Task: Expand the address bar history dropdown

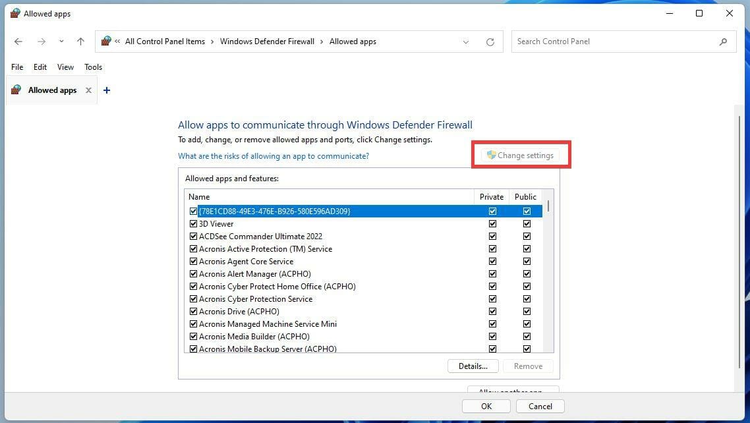Action: pos(466,42)
